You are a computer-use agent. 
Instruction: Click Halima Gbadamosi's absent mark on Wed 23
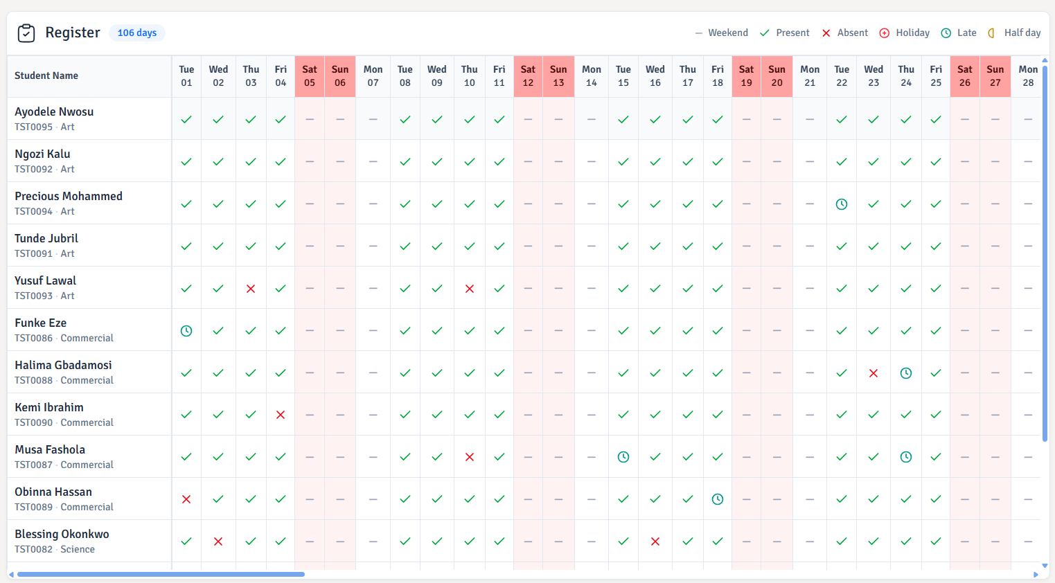(874, 373)
